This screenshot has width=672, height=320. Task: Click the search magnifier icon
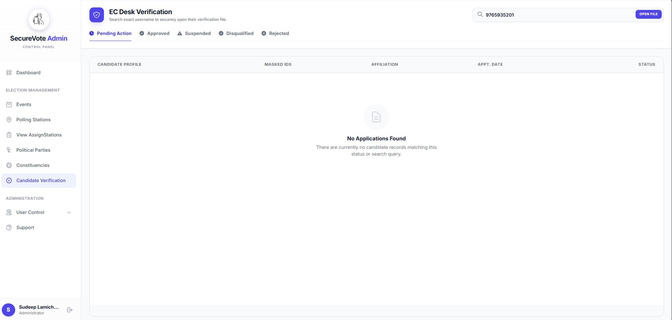480,14
